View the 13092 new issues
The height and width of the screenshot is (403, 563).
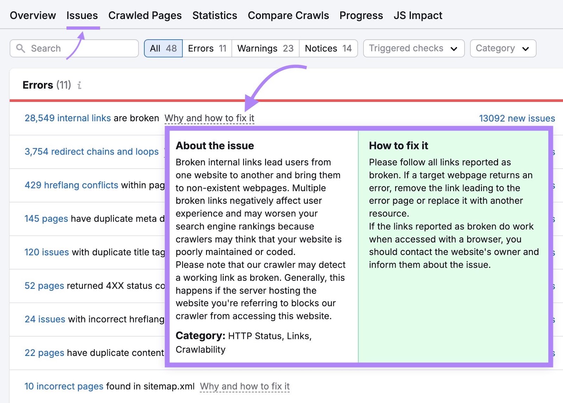tap(517, 118)
